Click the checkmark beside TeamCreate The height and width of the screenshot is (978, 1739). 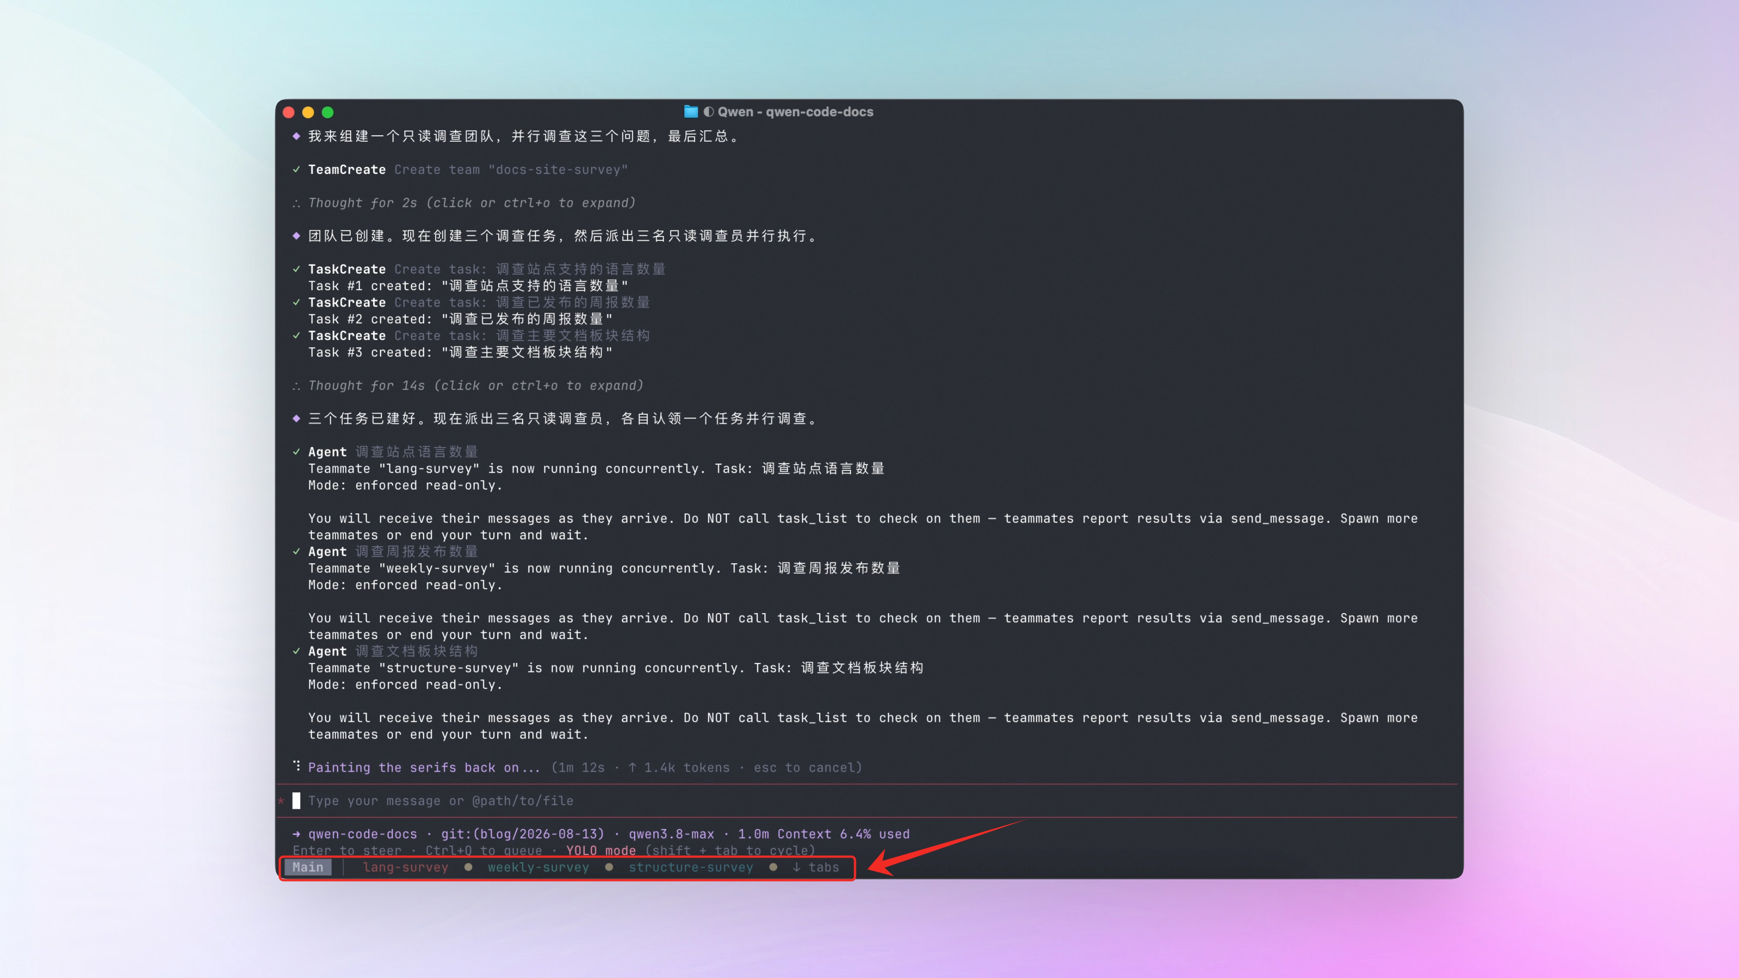click(296, 169)
